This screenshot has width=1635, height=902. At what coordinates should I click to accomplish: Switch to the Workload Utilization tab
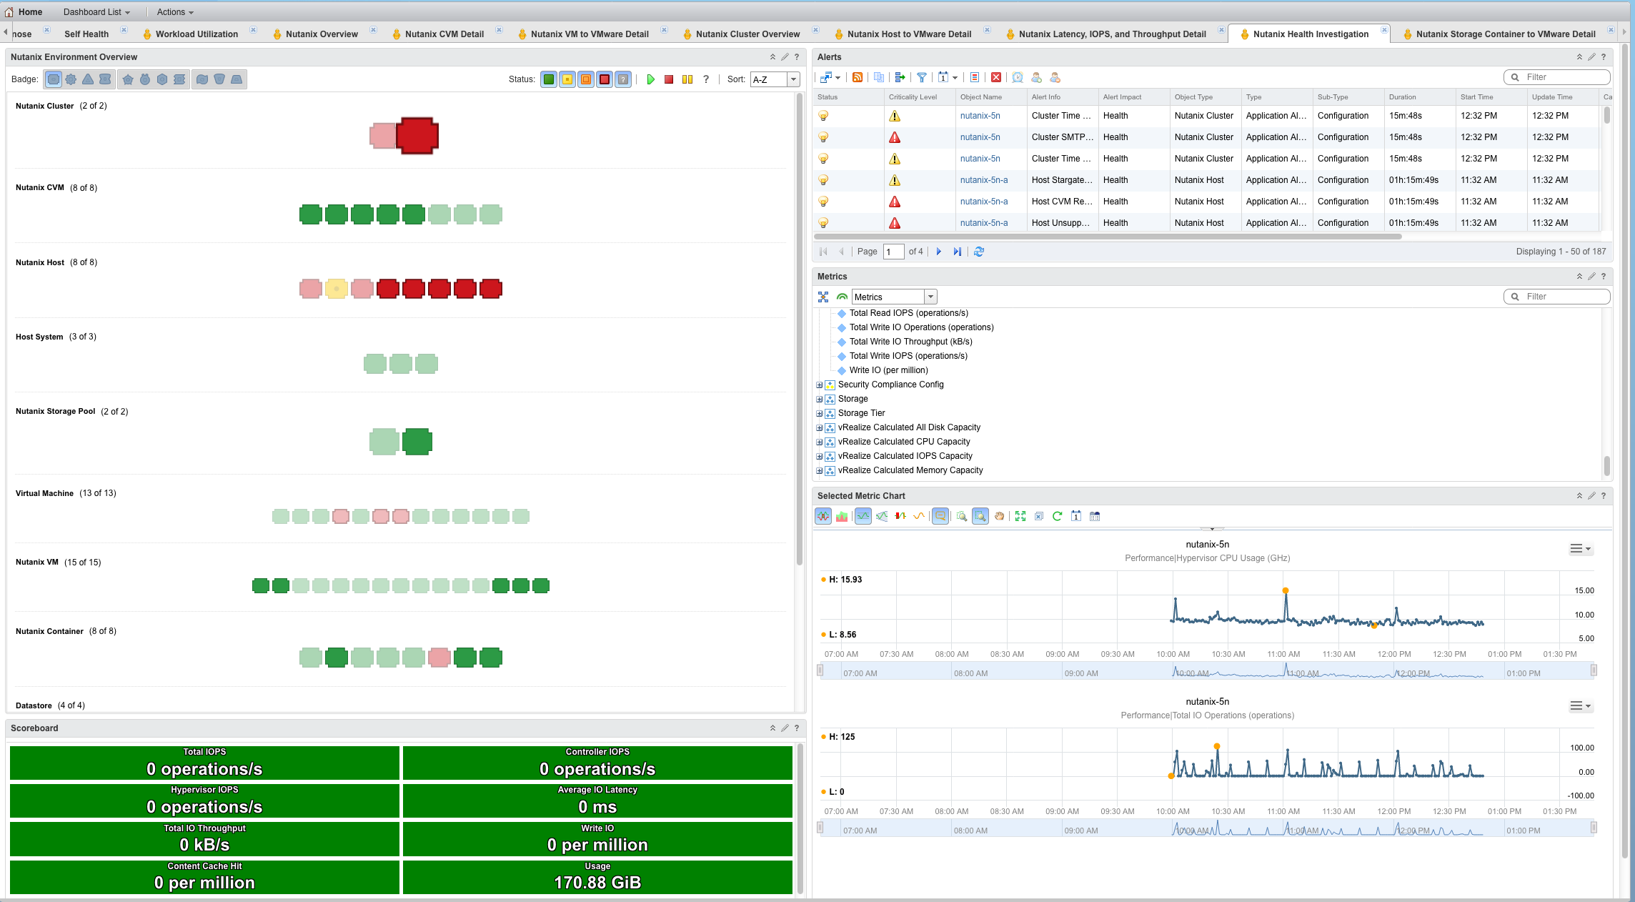pyautogui.click(x=197, y=34)
